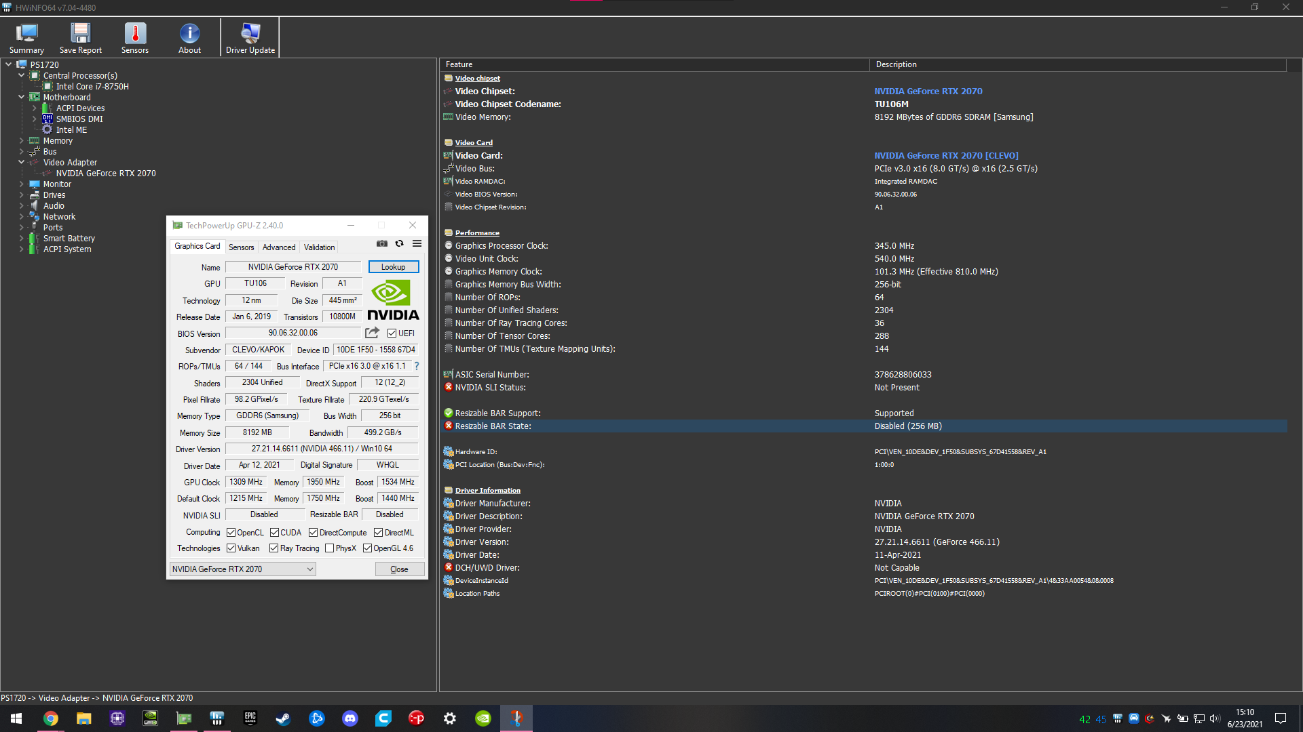This screenshot has height=732, width=1303.
Task: Expand the Memory tree node
Action: 21,140
